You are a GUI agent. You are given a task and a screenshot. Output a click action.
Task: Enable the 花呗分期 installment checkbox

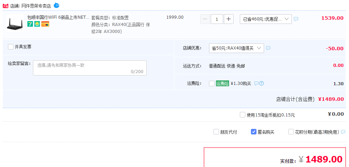click(291, 132)
